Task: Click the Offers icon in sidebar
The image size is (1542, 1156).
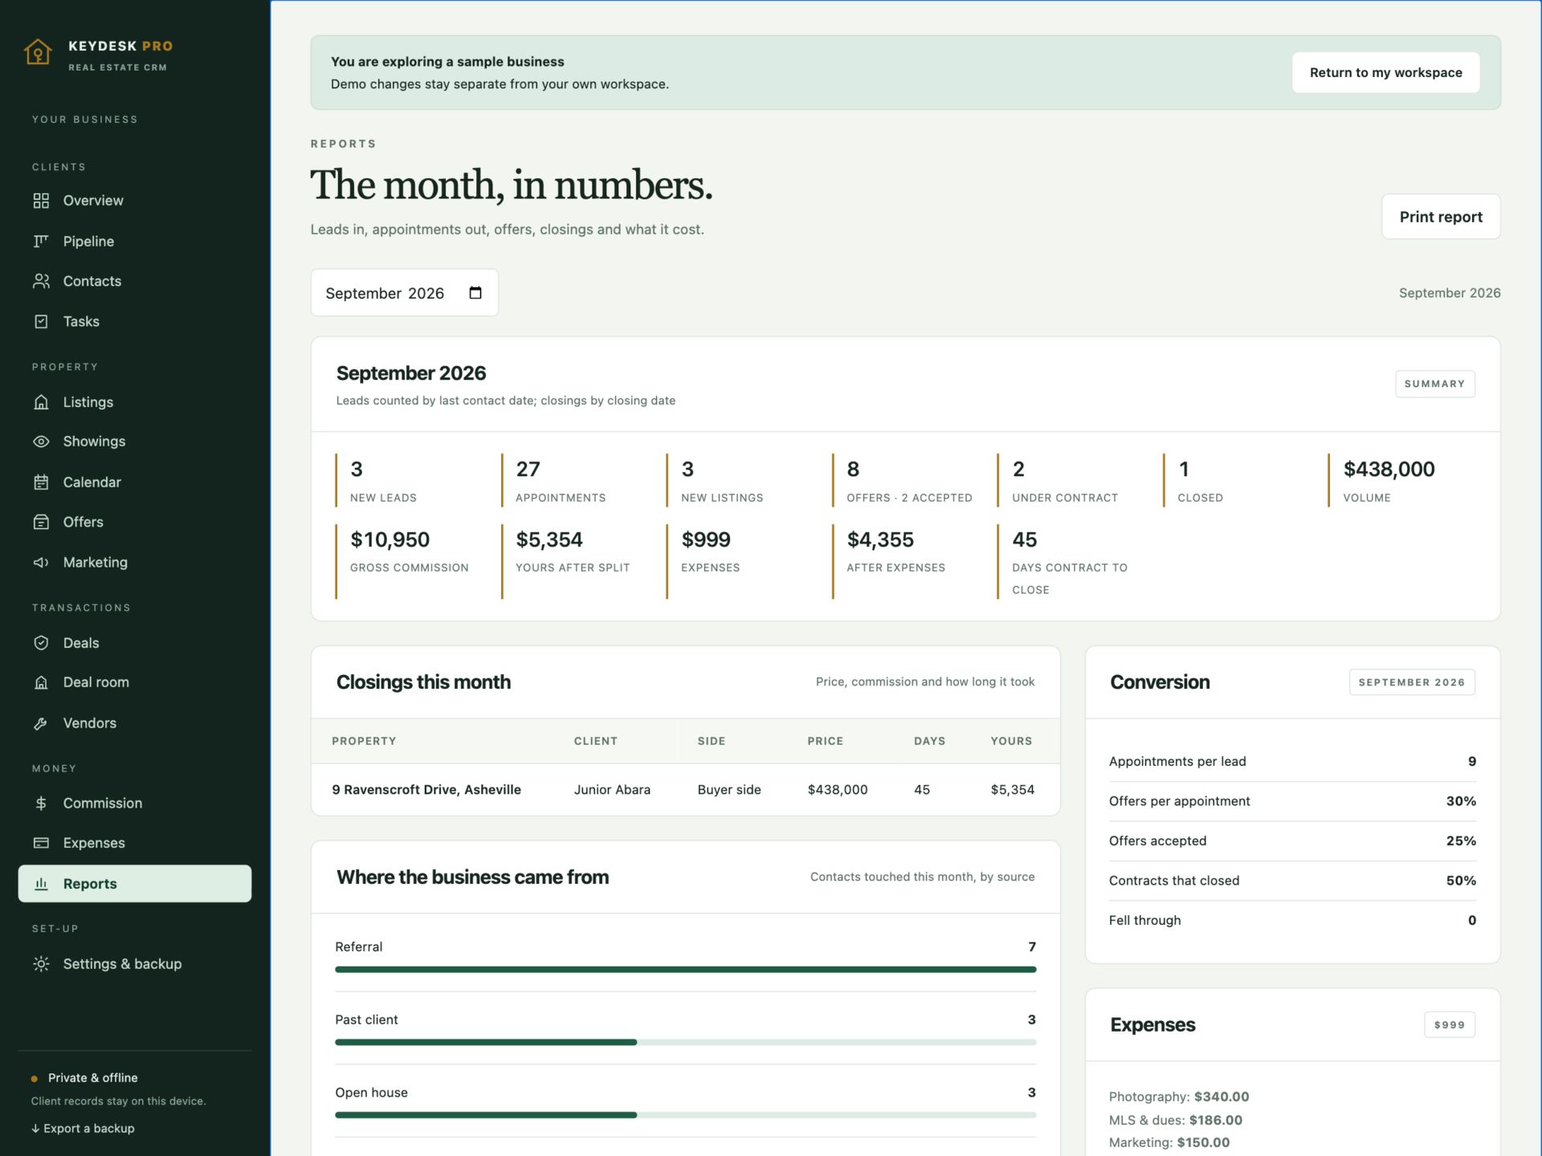Action: (x=41, y=522)
